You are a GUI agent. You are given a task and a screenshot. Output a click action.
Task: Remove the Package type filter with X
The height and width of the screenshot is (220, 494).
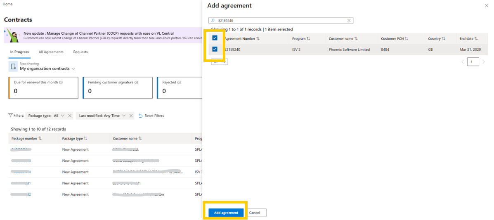point(70,116)
